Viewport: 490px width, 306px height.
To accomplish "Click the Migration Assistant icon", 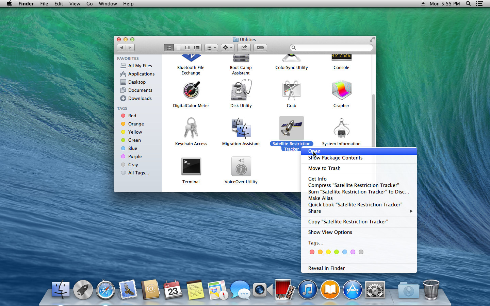I will pyautogui.click(x=241, y=128).
